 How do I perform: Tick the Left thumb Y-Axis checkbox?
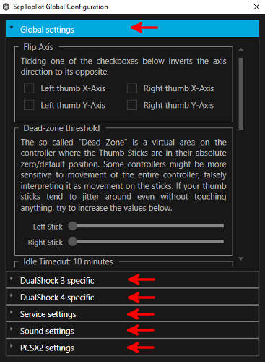coord(29,105)
